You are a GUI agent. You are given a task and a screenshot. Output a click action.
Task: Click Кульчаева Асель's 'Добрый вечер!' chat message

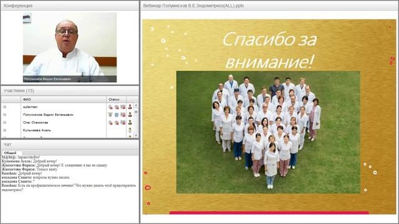pos(29,161)
